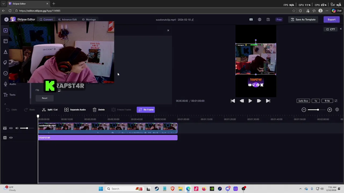Zoom out the timeline with minus icon
344x193 pixels.
pos(304,110)
